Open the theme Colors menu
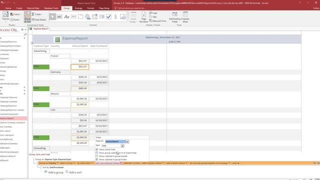 15,14
